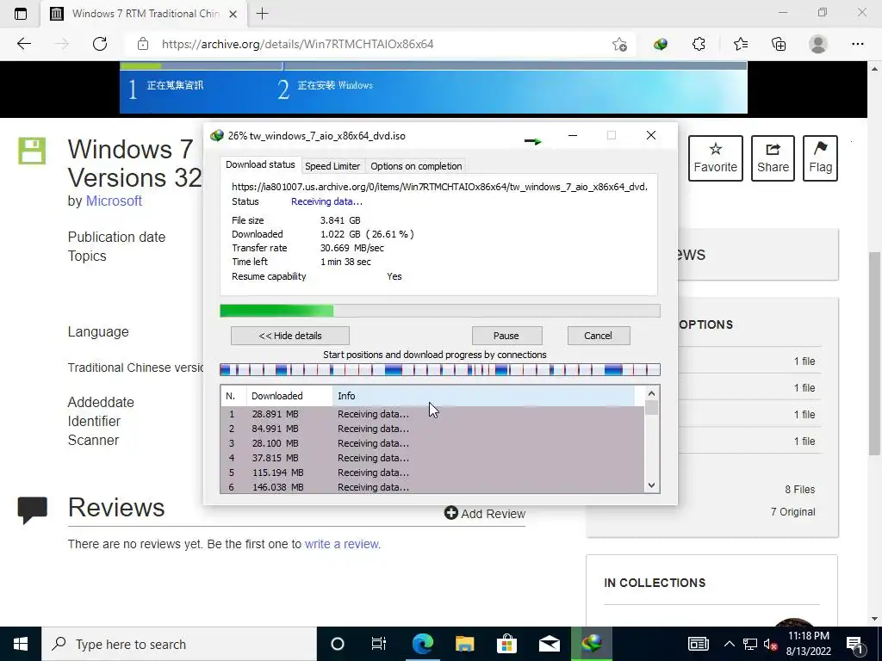Click the Downloaded column header
Image resolution: width=882 pixels, height=661 pixels.
(289, 396)
